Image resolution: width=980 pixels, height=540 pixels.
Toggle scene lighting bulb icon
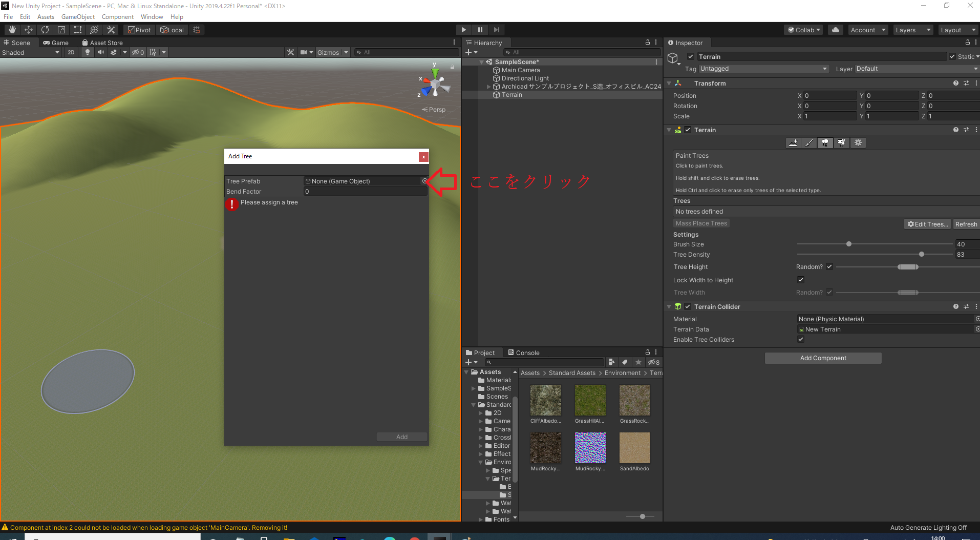coord(88,52)
